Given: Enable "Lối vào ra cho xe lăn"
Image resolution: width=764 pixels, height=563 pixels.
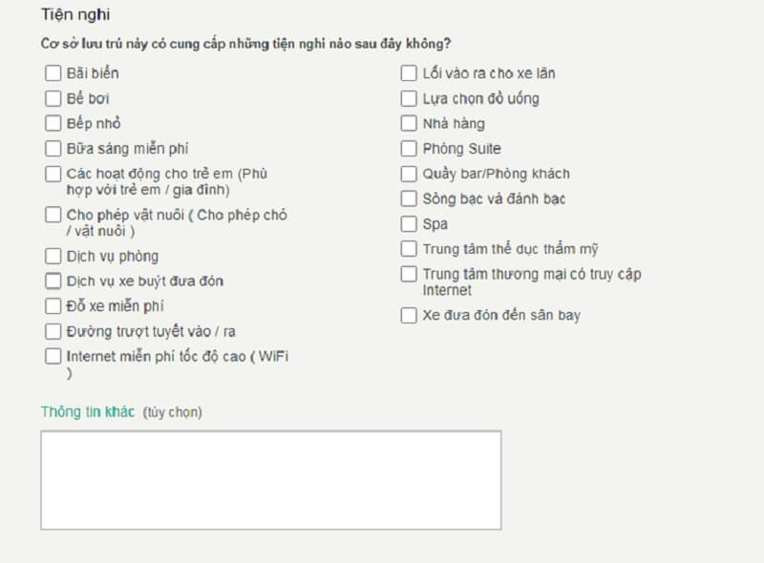Looking at the screenshot, I should (408, 73).
